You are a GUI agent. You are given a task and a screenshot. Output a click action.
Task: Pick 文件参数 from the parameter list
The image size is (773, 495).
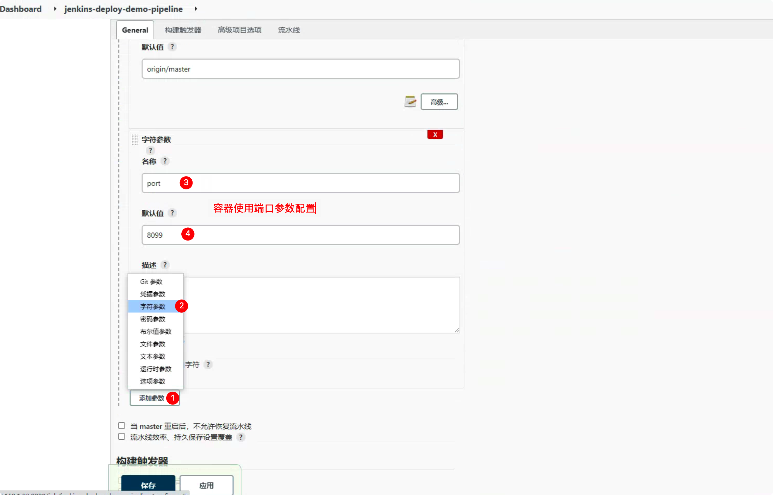click(x=156, y=344)
